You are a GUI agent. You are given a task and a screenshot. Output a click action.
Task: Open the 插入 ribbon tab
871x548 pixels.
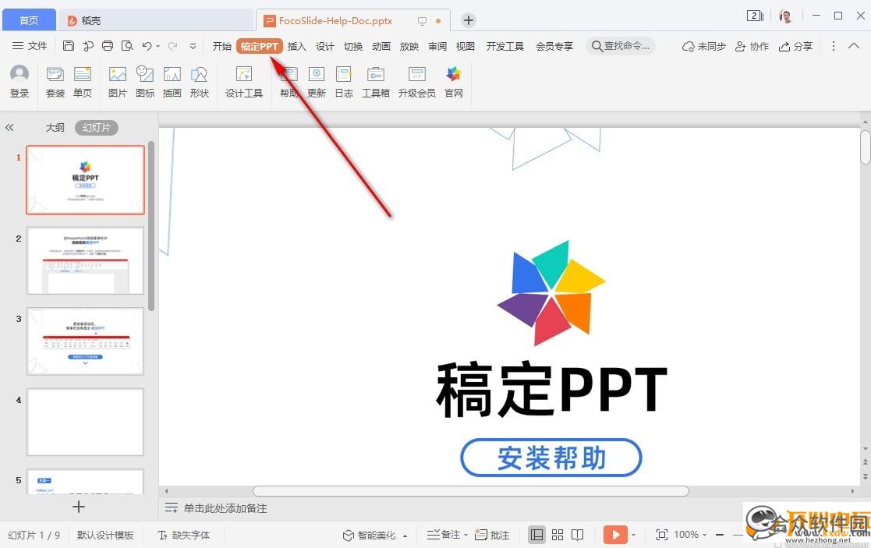tap(296, 47)
